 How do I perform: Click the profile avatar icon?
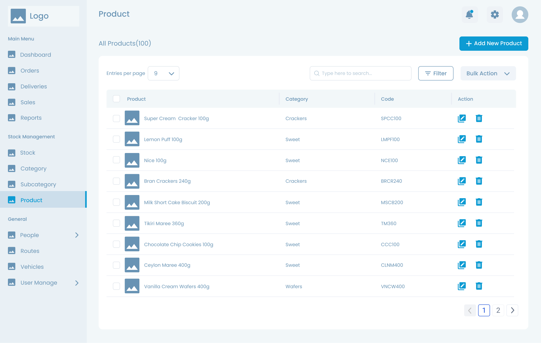pos(520,15)
